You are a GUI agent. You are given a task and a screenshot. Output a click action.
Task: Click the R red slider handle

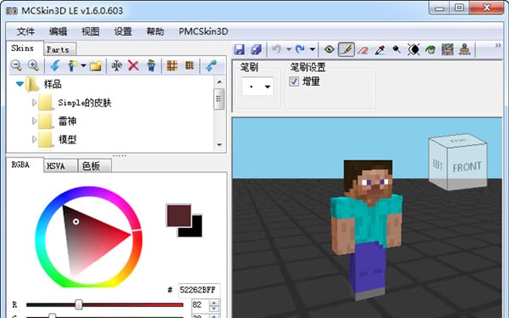[79, 304]
